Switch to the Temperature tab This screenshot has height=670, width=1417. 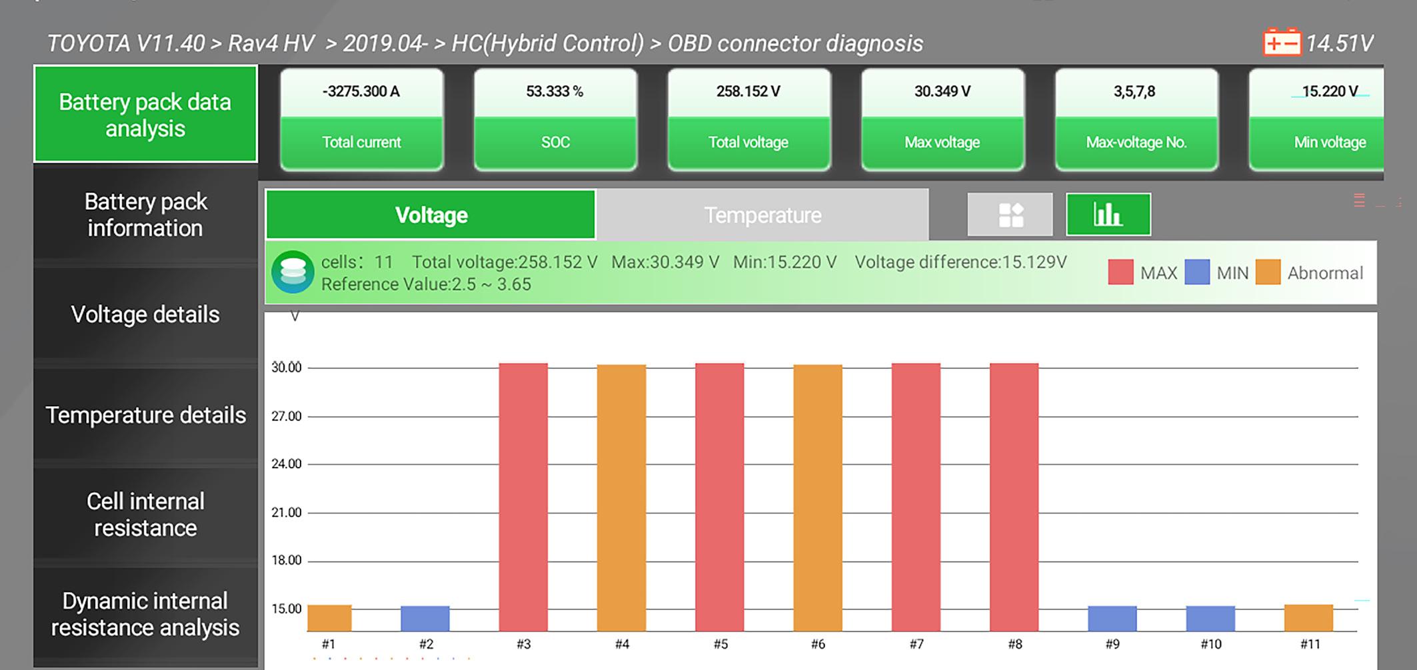pyautogui.click(x=762, y=215)
